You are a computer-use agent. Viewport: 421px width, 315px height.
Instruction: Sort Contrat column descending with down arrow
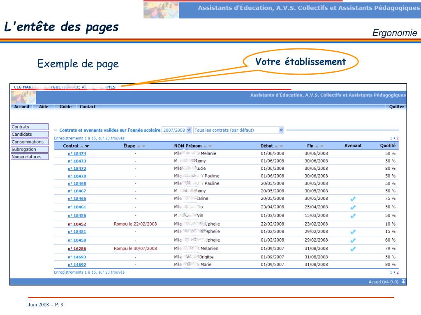[87, 146]
